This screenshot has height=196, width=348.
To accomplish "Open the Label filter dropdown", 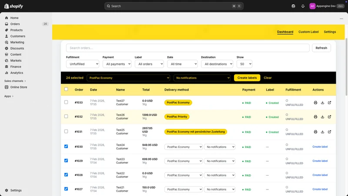I will 149,64.
